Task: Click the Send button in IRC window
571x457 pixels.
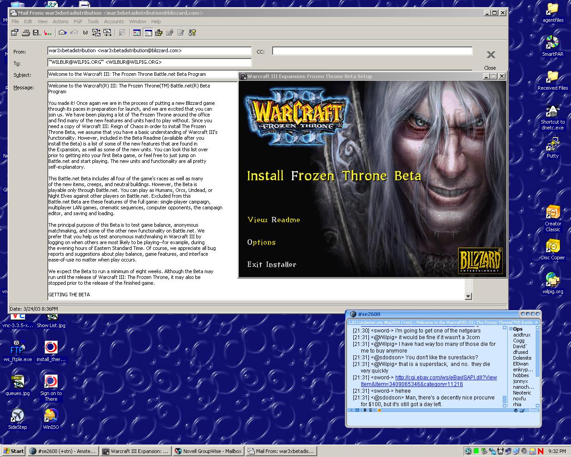Action: [533, 410]
